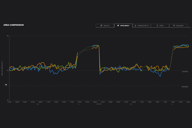Open the Productivity tab
This screenshot has width=192, height=128.
point(142,26)
